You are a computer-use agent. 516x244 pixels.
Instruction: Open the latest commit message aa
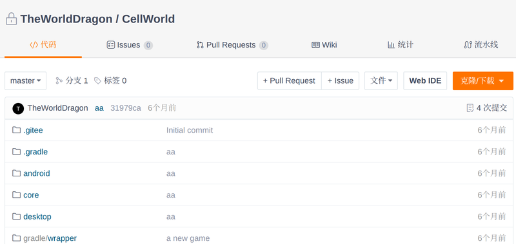(x=99, y=108)
